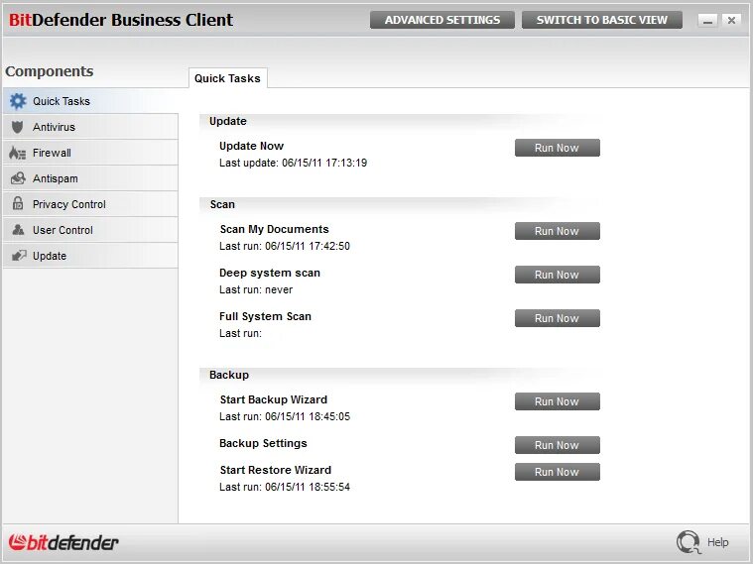Switch to the Quick Tasks tab
This screenshot has height=564, width=753.
[227, 78]
